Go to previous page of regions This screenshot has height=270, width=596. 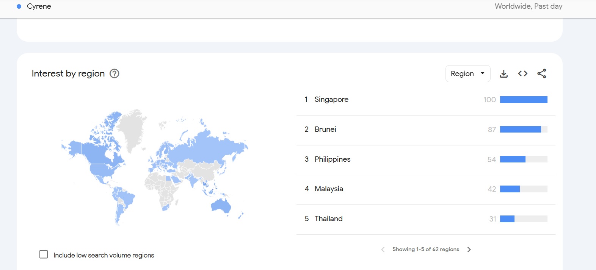(x=383, y=250)
